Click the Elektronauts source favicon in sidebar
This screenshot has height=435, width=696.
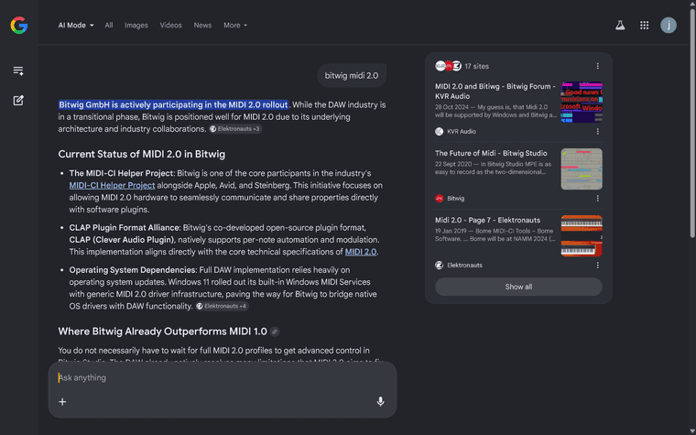pyautogui.click(x=439, y=266)
